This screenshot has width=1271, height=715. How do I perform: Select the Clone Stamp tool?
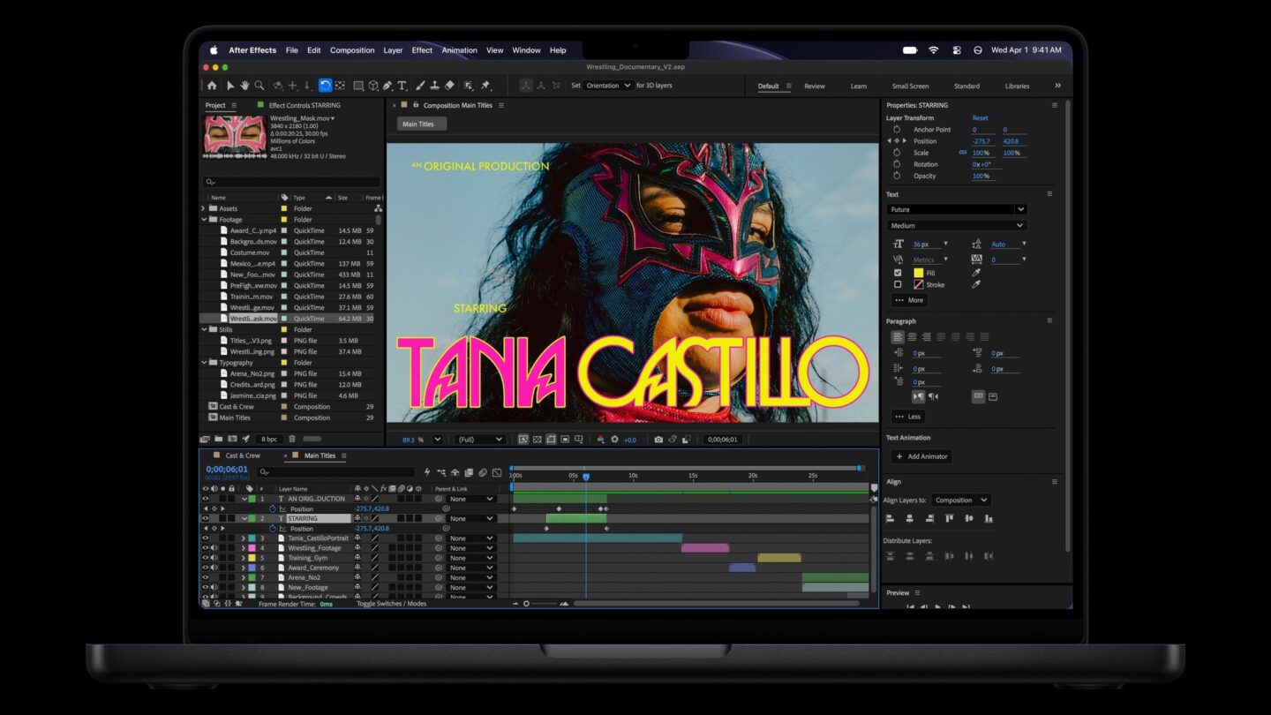[x=434, y=86]
